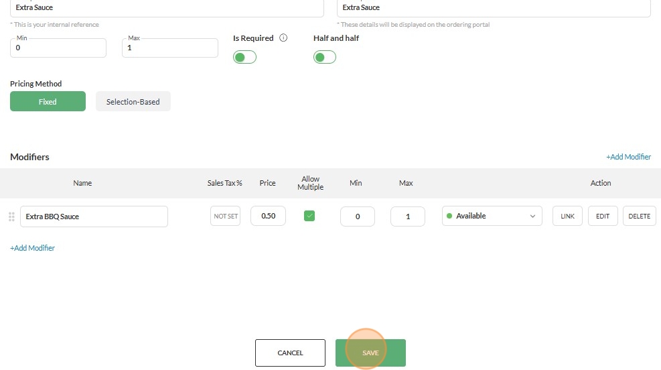
Task: Click +Add Modifier link below the modifier row
Action: pyautogui.click(x=32, y=248)
